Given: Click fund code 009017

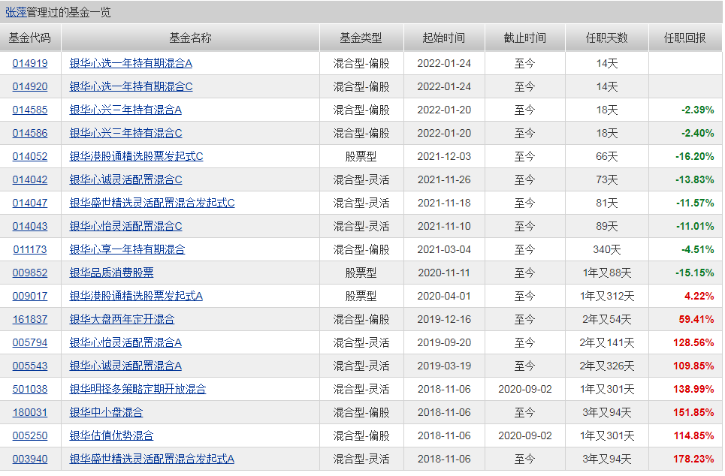Looking at the screenshot, I should (30, 297).
